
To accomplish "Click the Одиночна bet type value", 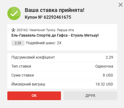I will tap(104, 66).
